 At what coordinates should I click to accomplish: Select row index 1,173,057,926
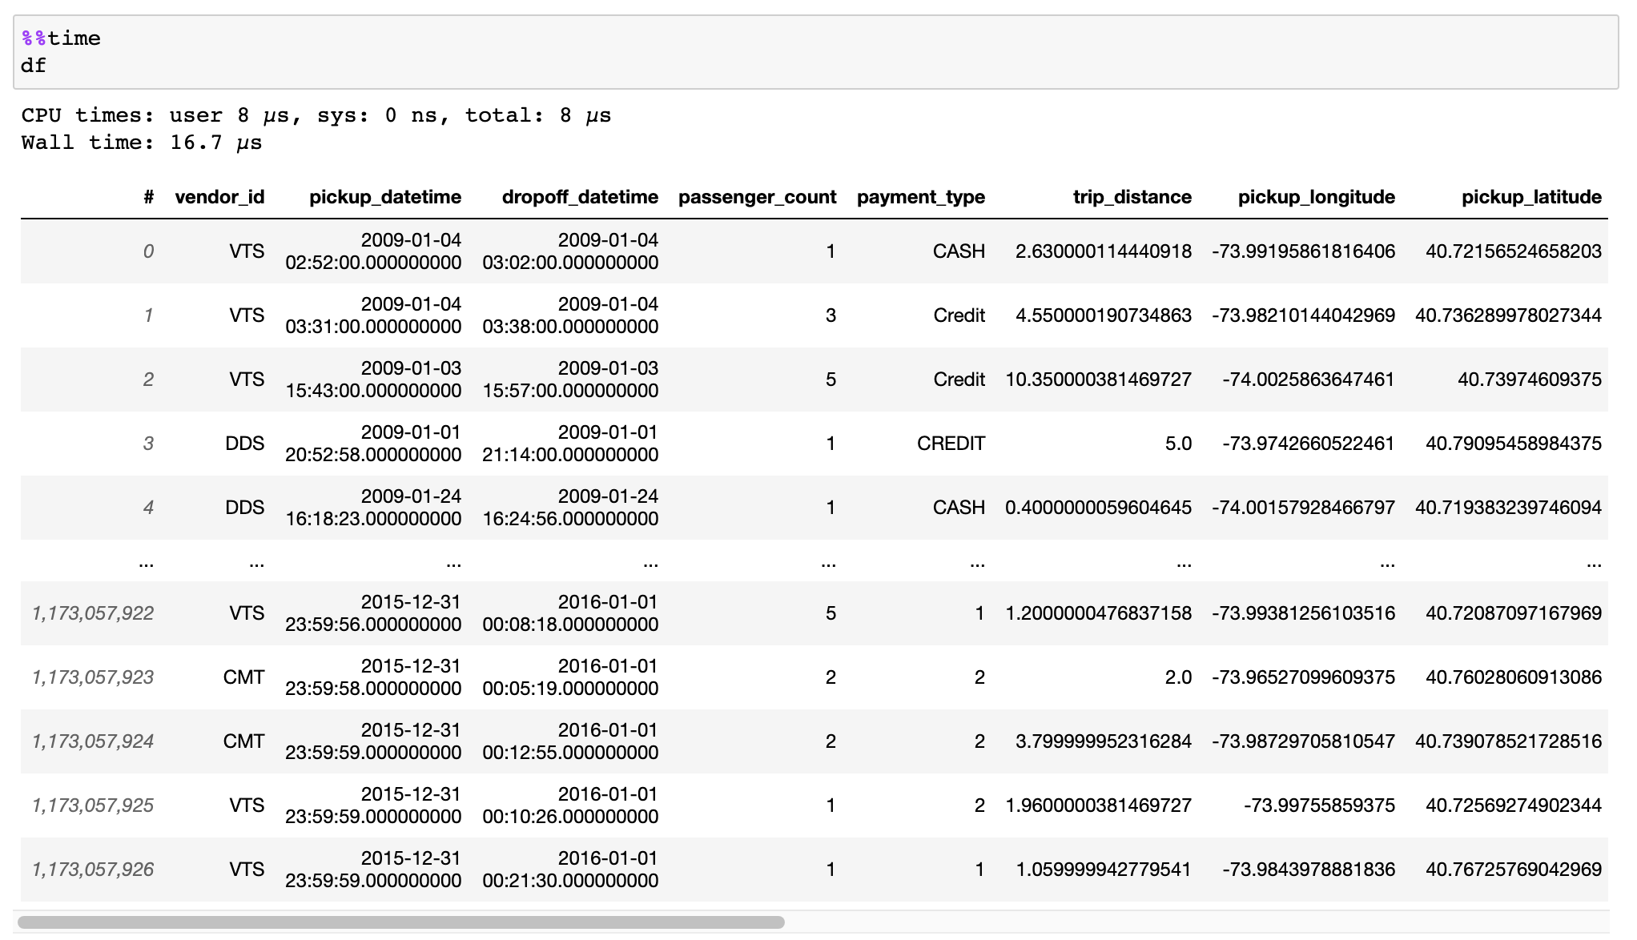93,870
